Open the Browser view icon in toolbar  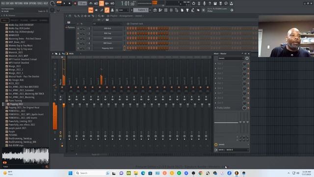coord(177,10)
